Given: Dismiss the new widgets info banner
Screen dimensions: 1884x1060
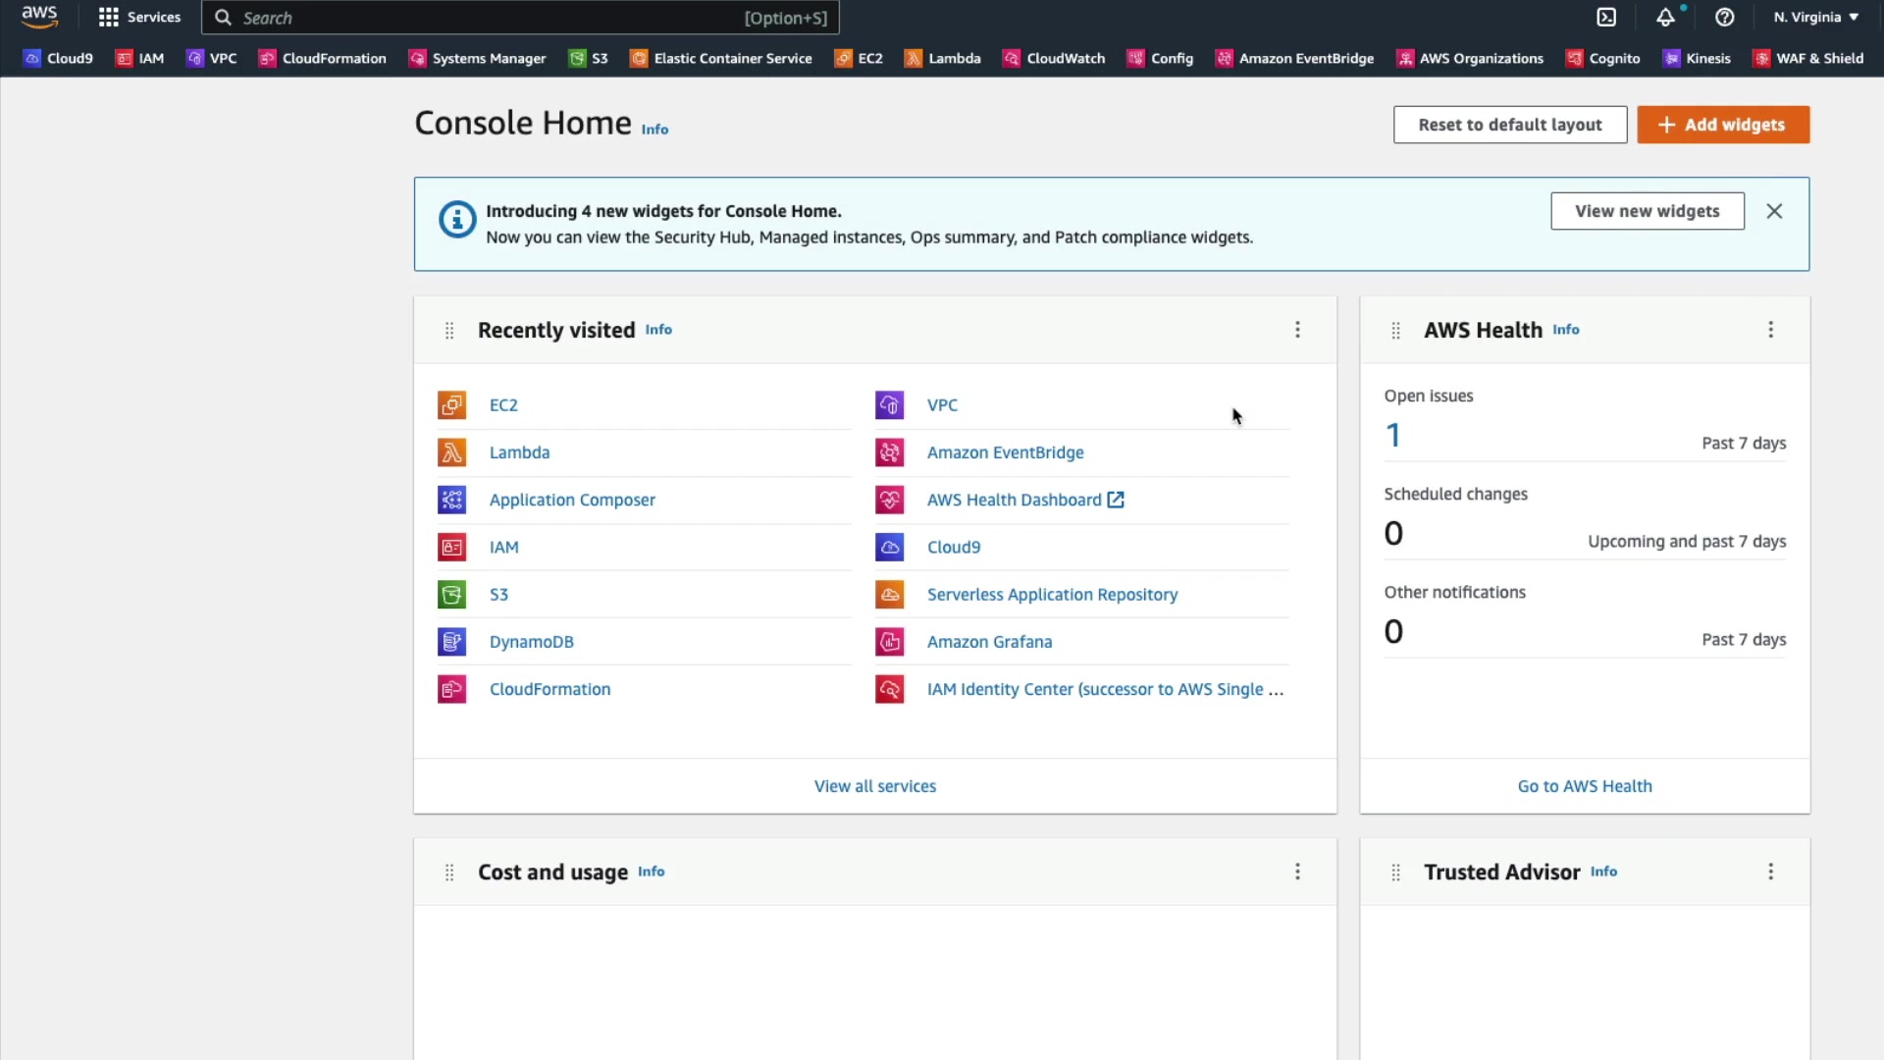Looking at the screenshot, I should pos(1774,211).
